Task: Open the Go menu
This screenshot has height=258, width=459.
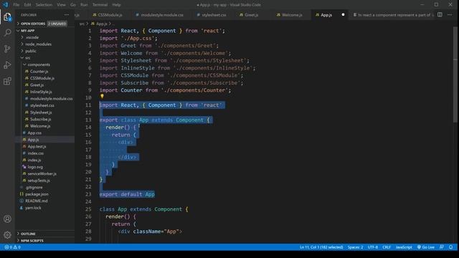Action: 73,5
